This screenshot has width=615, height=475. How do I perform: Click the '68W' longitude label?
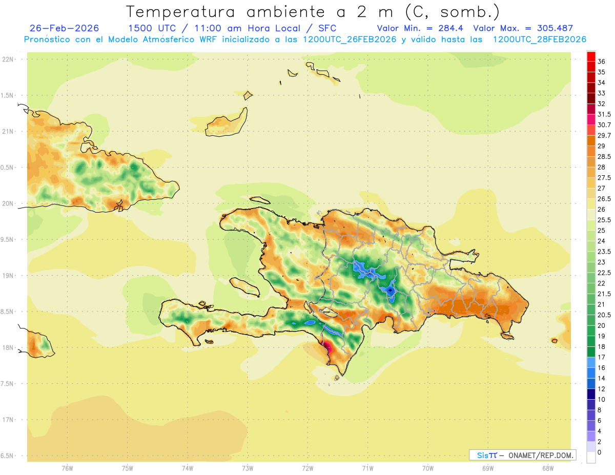pyautogui.click(x=548, y=468)
